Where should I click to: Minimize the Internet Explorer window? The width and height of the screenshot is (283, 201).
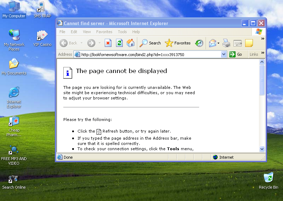[x=244, y=23]
